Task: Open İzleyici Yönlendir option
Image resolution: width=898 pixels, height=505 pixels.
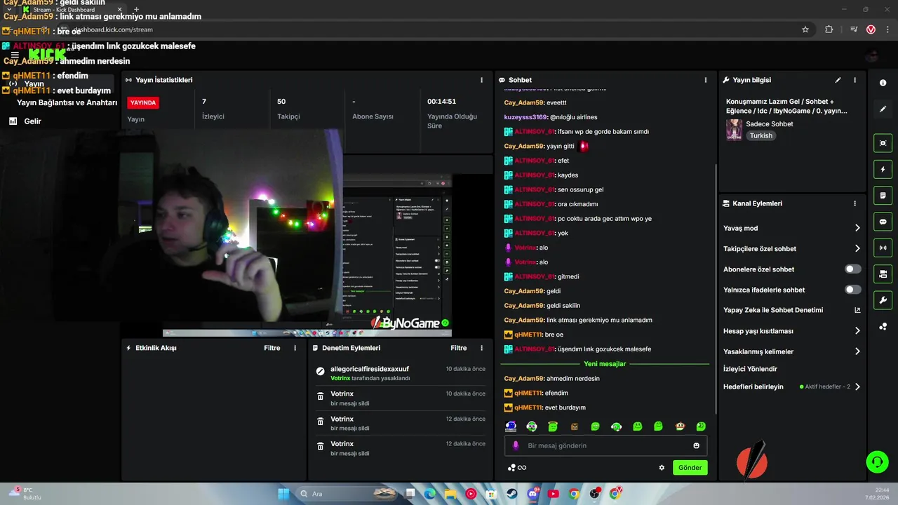Action: click(750, 369)
